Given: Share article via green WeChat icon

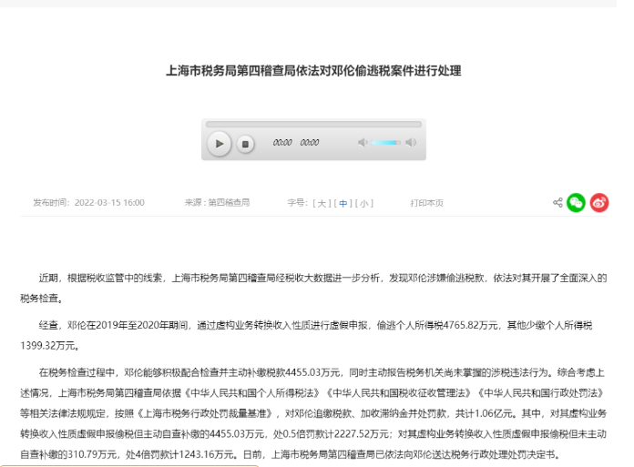Looking at the screenshot, I should pyautogui.click(x=576, y=203).
